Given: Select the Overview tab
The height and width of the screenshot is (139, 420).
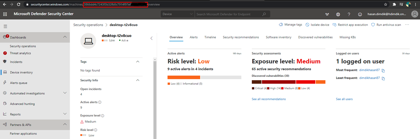Looking at the screenshot, I should tap(176, 37).
